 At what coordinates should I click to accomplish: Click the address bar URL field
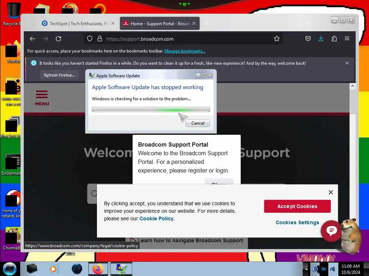pos(183,39)
